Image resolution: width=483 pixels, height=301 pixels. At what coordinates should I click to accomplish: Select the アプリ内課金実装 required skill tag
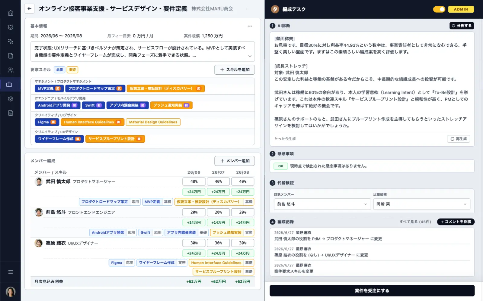127,105
